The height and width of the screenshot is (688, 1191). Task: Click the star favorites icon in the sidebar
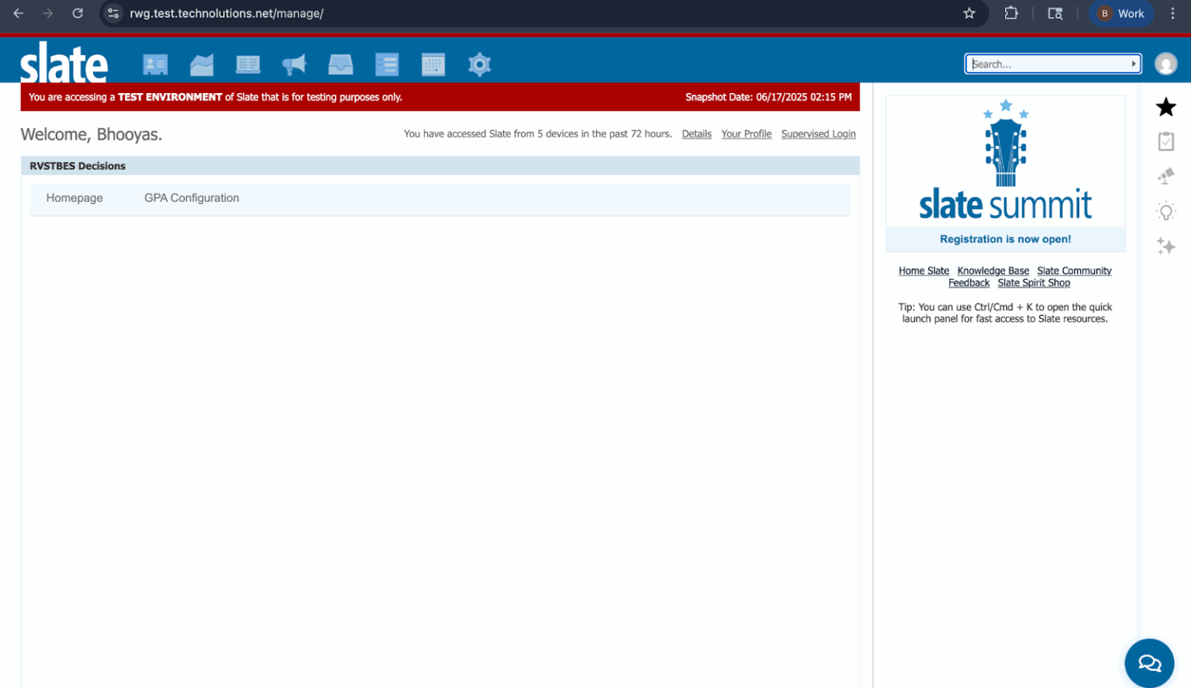1165,107
